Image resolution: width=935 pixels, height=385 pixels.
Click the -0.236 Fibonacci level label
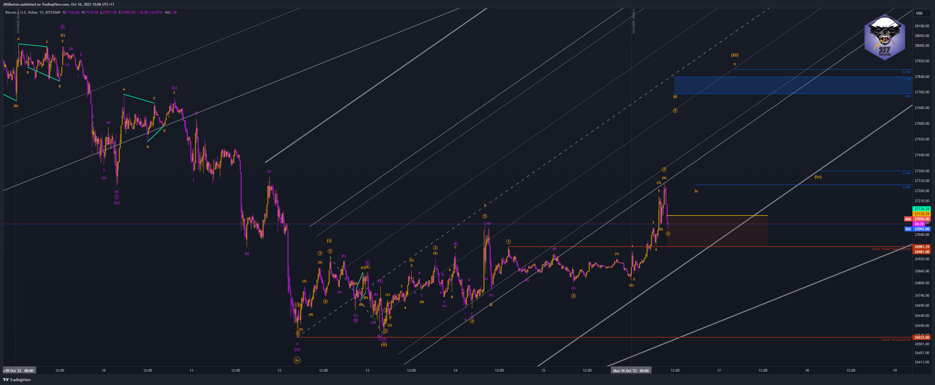(x=906, y=72)
